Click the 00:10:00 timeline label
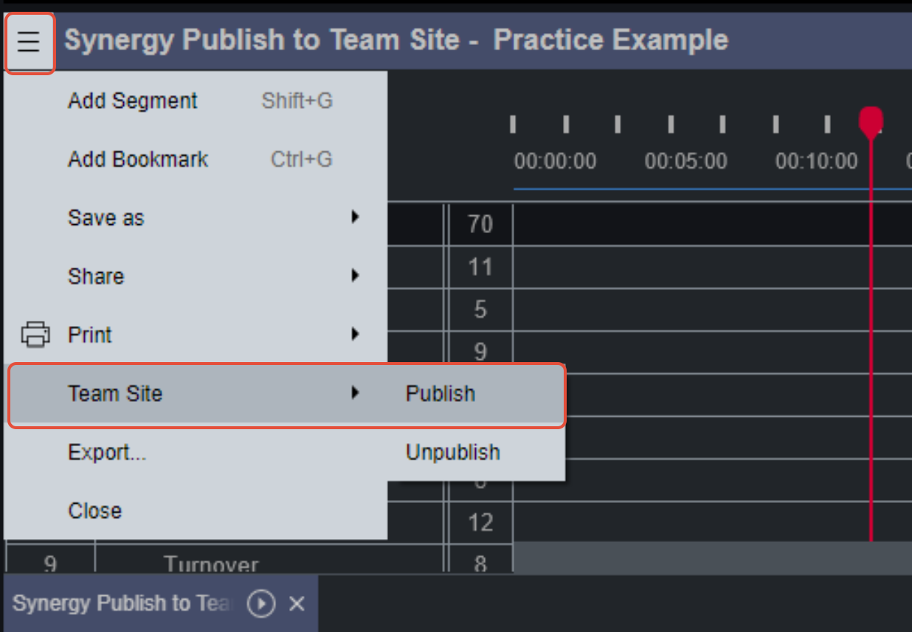Screen dimensions: 912x632 click(816, 161)
